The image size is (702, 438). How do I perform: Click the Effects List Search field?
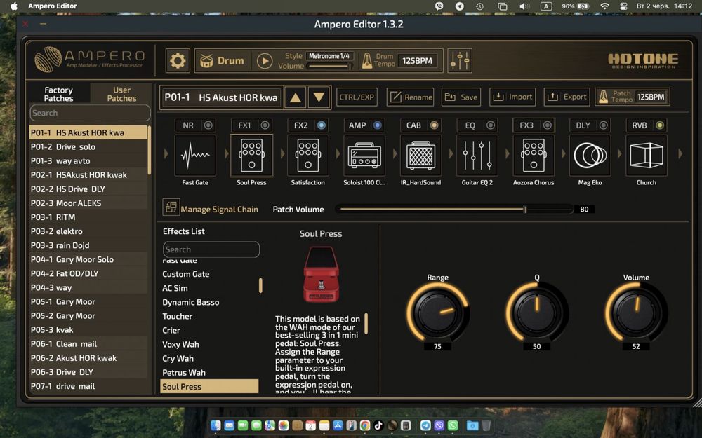211,249
